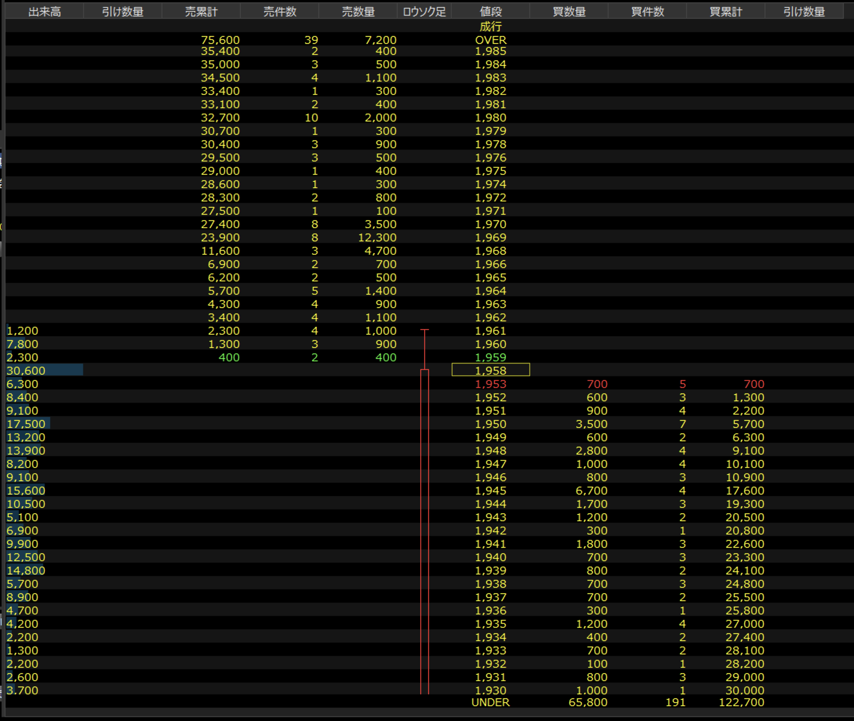This screenshot has width=854, height=721.
Task: Select best ask price 1,959
Action: 491,357
